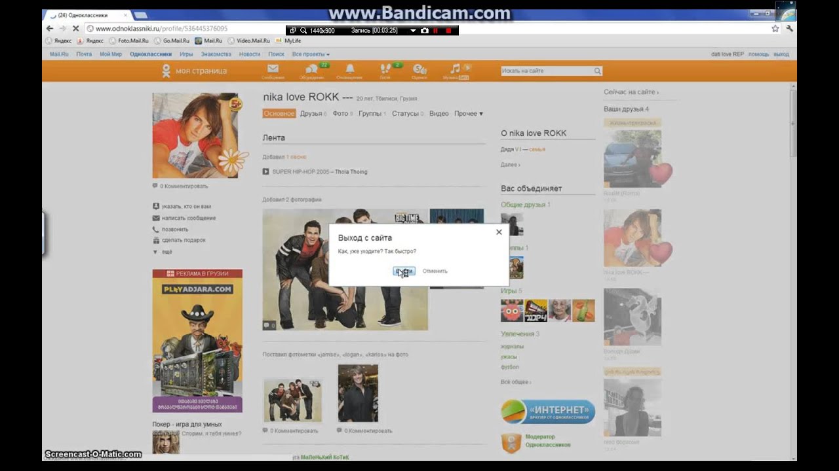
Task: Click the Bandicam camera screenshot icon
Action: (x=425, y=30)
